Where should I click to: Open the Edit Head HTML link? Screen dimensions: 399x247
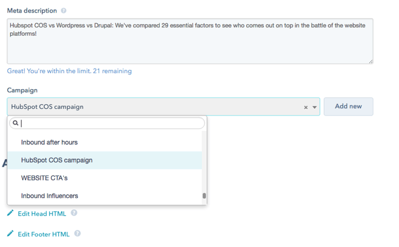[x=42, y=214]
